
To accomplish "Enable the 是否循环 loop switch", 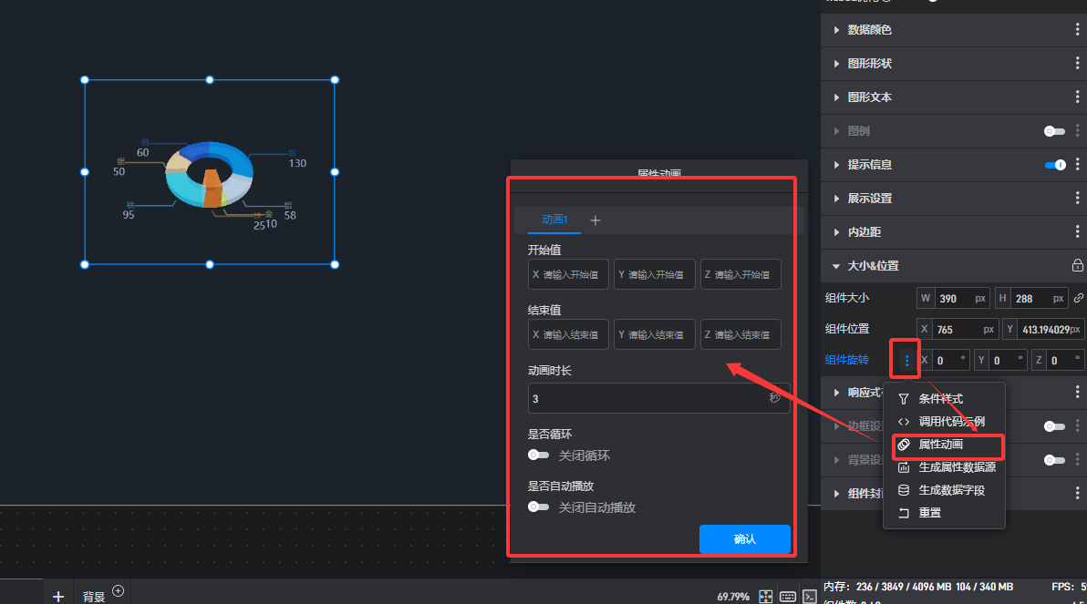I will point(538,456).
